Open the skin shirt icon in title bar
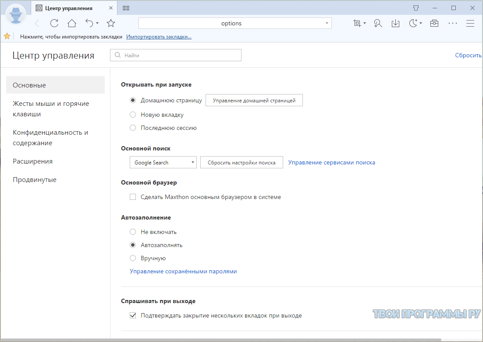Viewport: 483px width, 342px height. coord(416,8)
